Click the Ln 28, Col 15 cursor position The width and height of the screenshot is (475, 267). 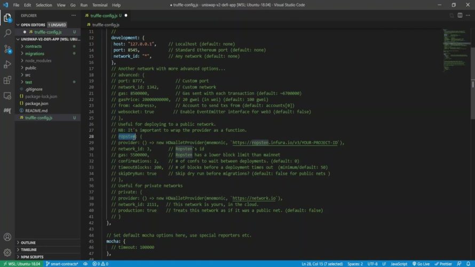tap(322, 264)
